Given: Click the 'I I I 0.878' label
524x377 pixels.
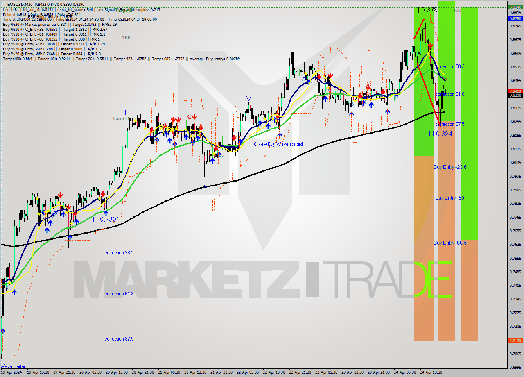Looking at the screenshot, I should tap(424, 10).
